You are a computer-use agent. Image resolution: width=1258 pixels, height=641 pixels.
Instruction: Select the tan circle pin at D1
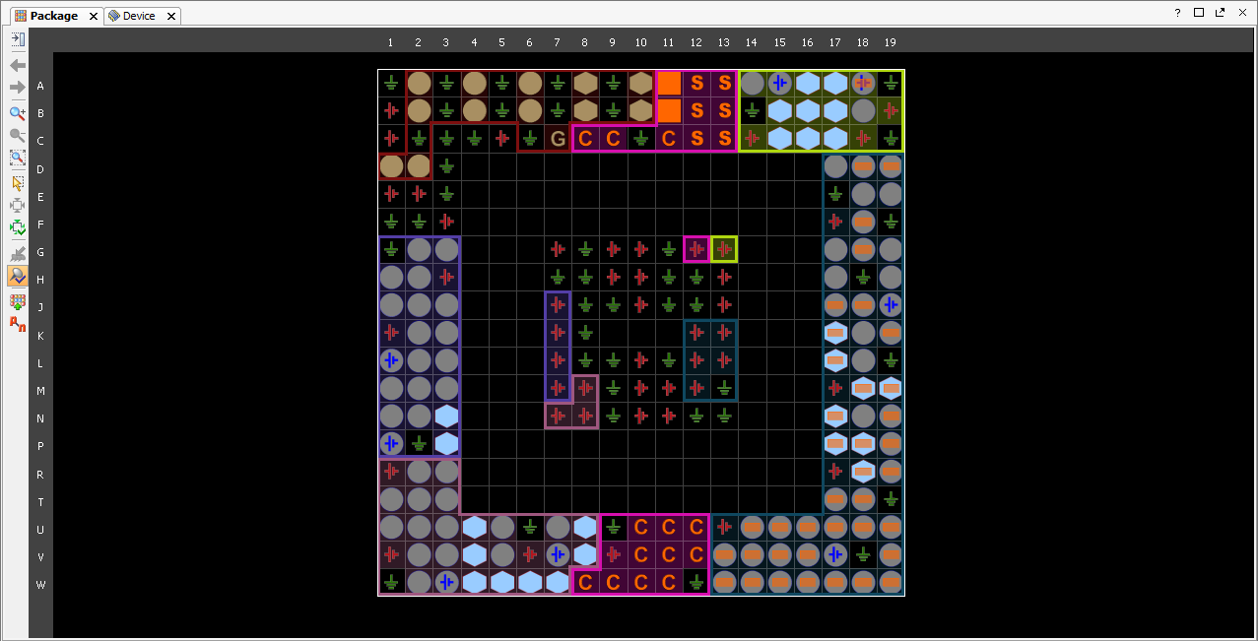(391, 166)
